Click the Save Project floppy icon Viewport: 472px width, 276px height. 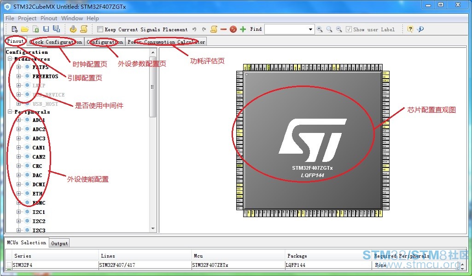pos(46,29)
